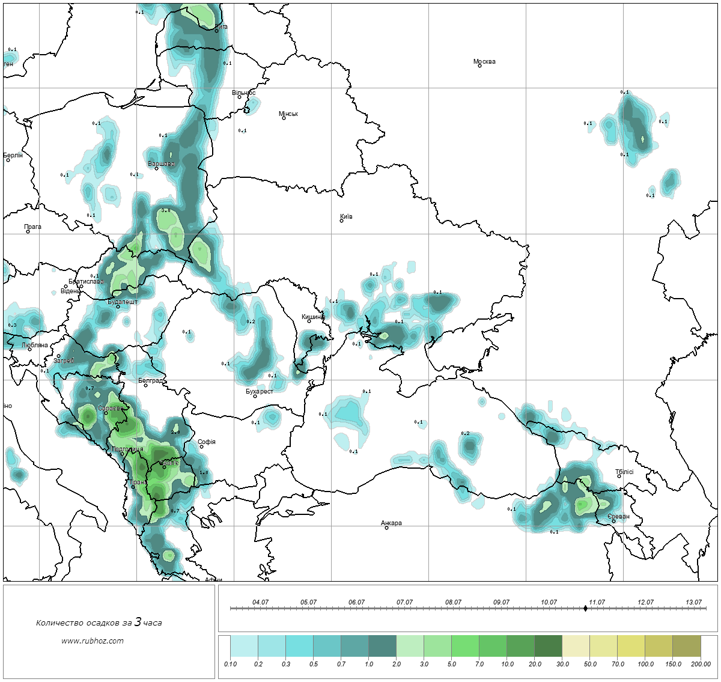Select the Анкара city marker
Image resolution: width=721 pixels, height=682 pixels.
[386, 528]
